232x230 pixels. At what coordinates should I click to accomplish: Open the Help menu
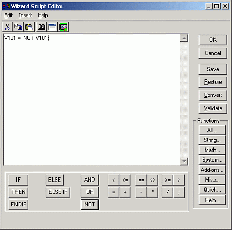coord(43,15)
